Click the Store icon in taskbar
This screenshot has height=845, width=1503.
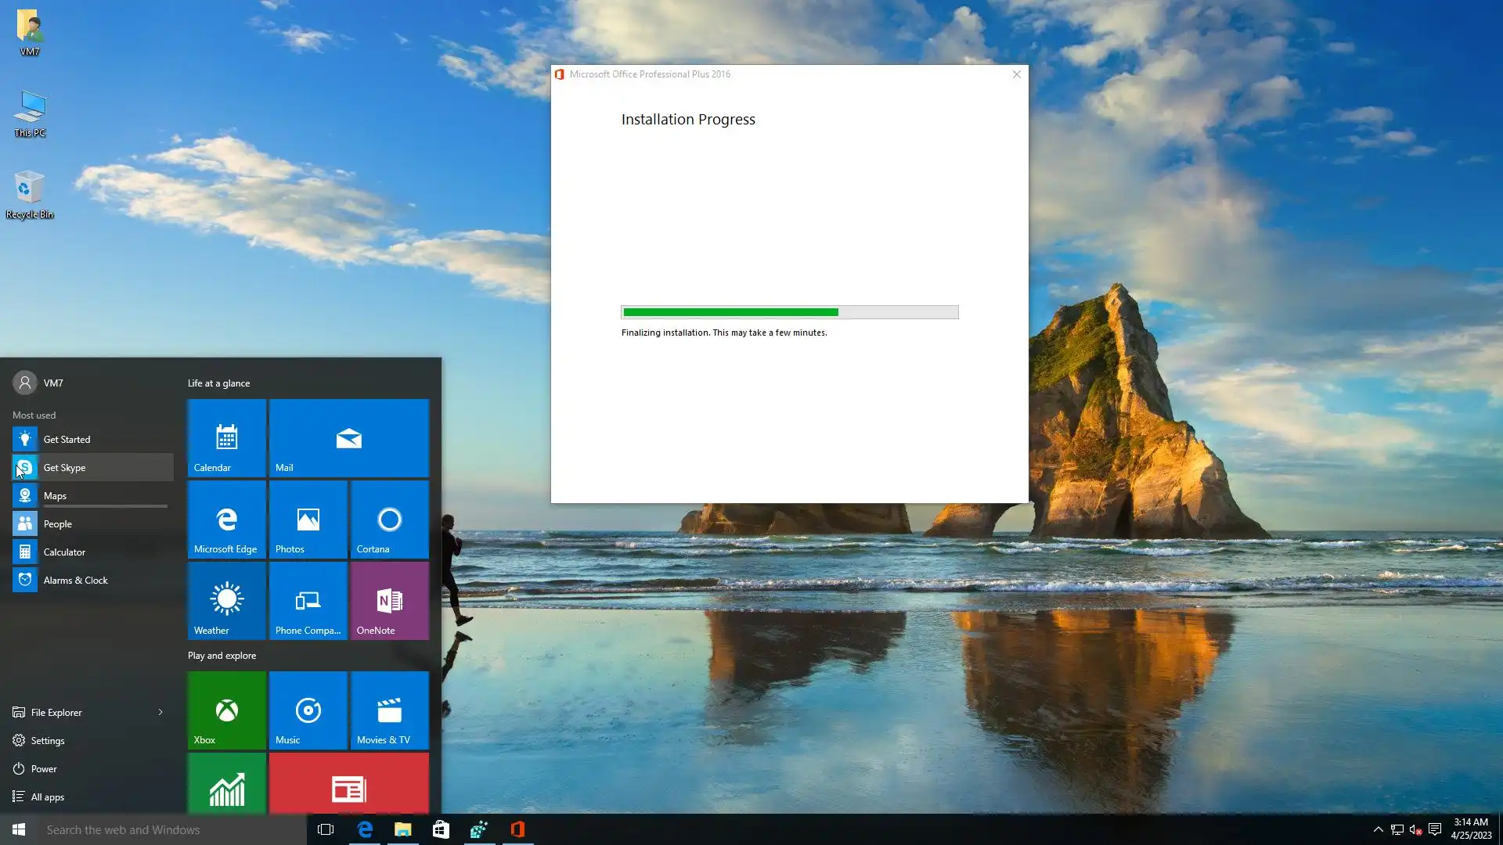(x=441, y=829)
